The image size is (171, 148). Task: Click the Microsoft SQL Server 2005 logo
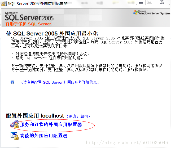[x=29, y=16]
